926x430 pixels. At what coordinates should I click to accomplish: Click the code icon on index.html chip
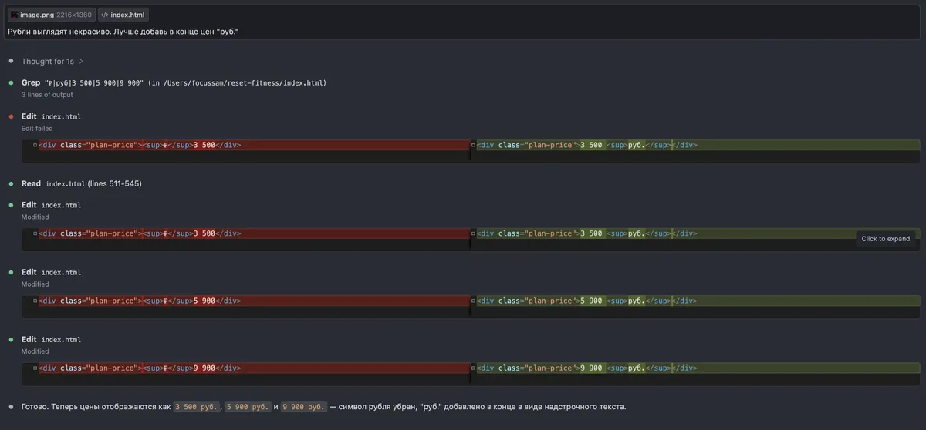[x=104, y=15]
